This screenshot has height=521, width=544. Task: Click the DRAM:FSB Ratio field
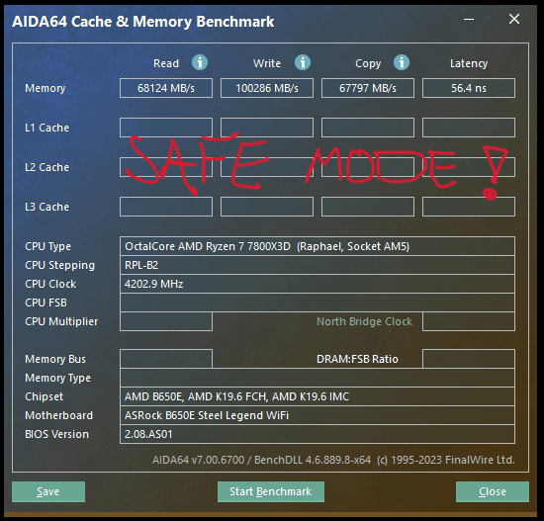(469, 359)
